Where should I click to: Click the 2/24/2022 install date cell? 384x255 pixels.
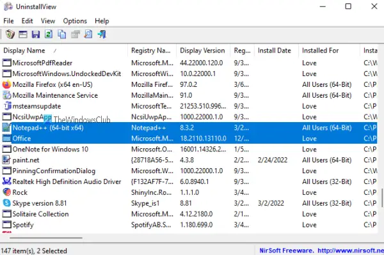(273, 160)
